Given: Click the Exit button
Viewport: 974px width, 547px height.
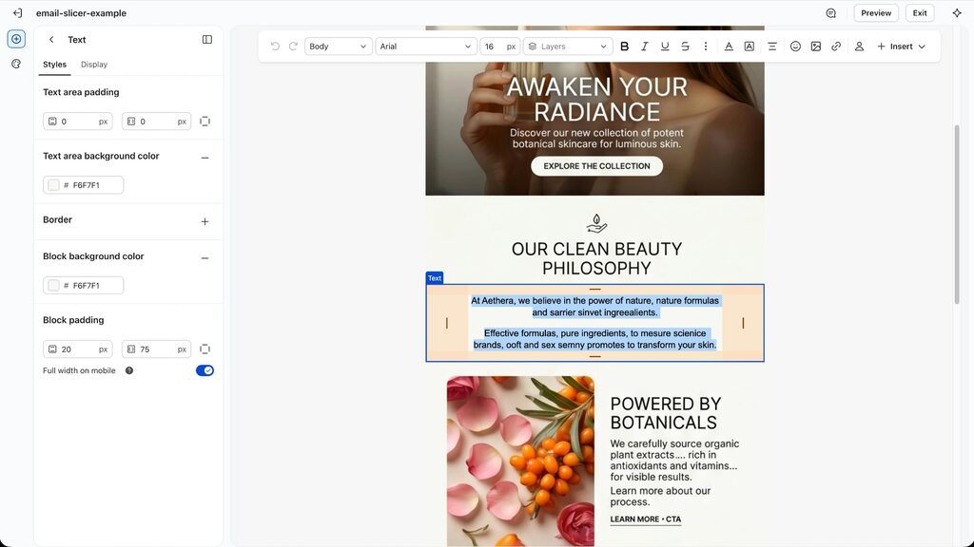Looking at the screenshot, I should tap(920, 13).
